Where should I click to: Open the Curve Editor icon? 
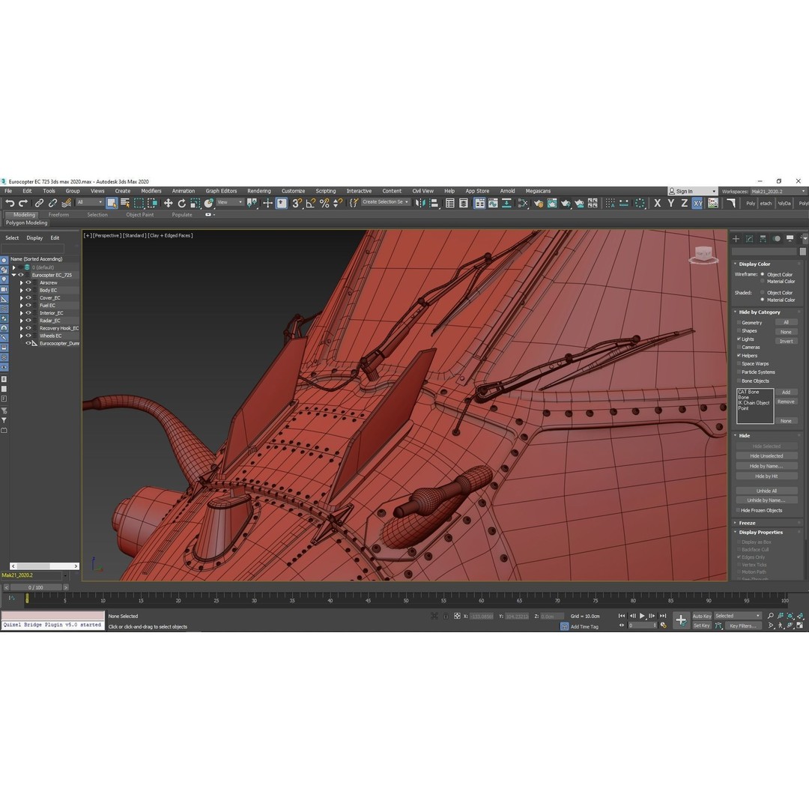click(x=493, y=203)
